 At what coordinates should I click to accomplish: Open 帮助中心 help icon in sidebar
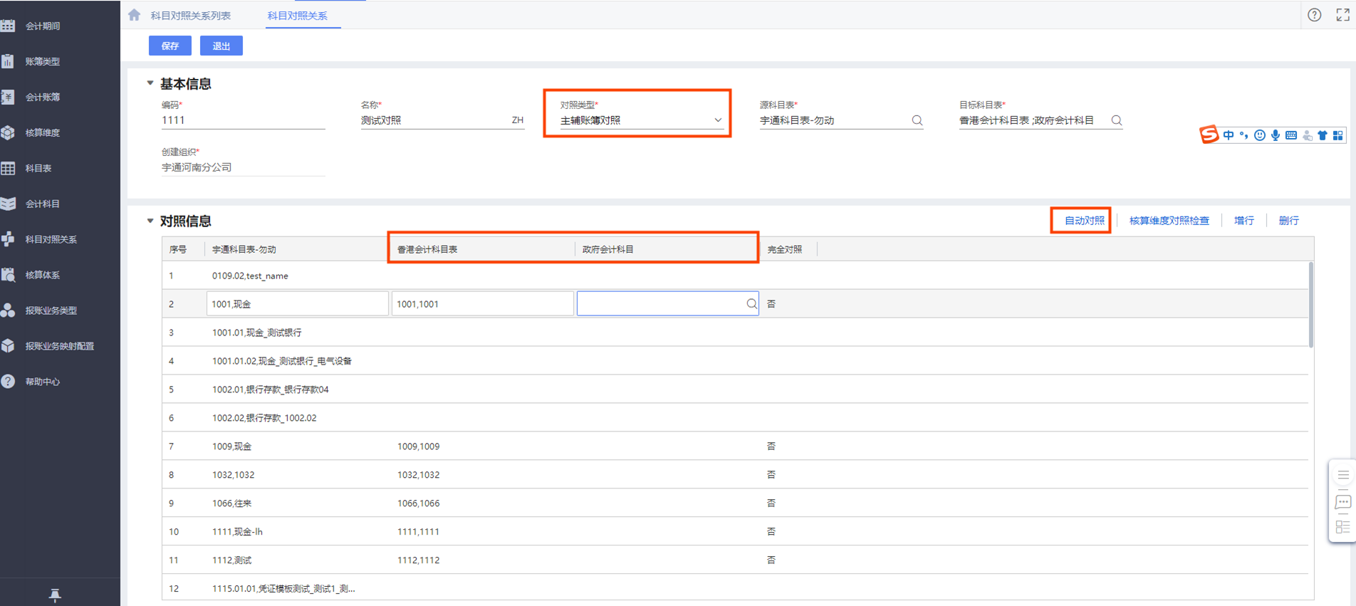click(8, 382)
